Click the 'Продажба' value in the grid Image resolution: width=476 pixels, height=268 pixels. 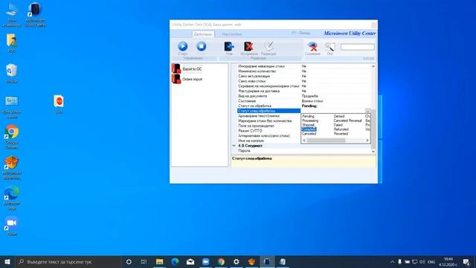(309, 96)
